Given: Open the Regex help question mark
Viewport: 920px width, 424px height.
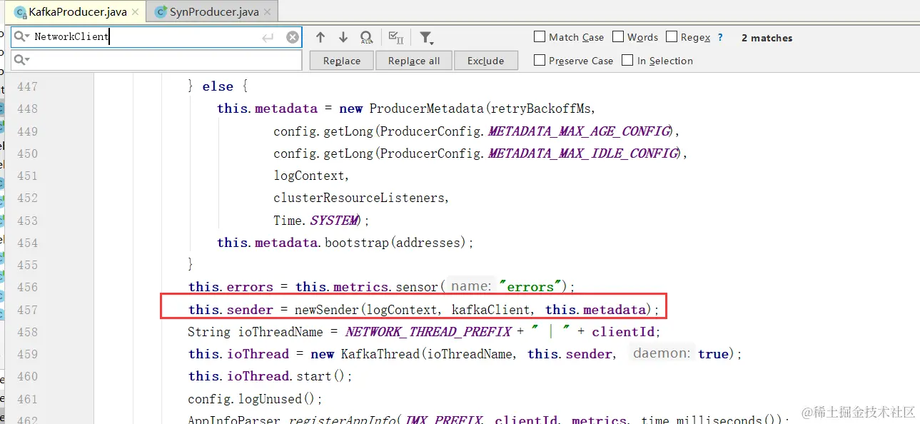Looking at the screenshot, I should [720, 37].
